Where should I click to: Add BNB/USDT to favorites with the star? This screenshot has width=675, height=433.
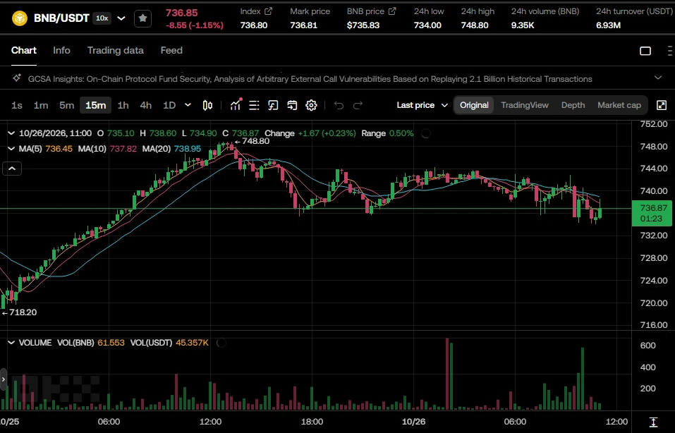(143, 18)
